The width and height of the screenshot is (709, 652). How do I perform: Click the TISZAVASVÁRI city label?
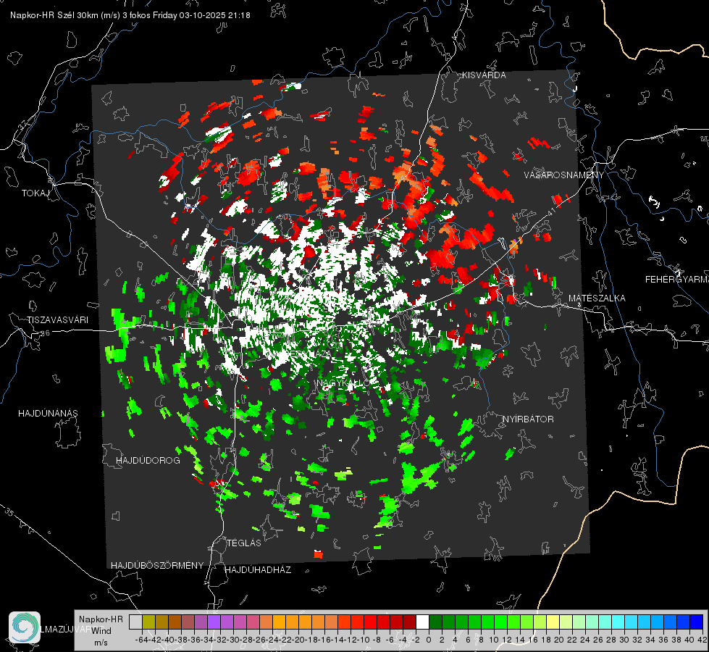[57, 320]
